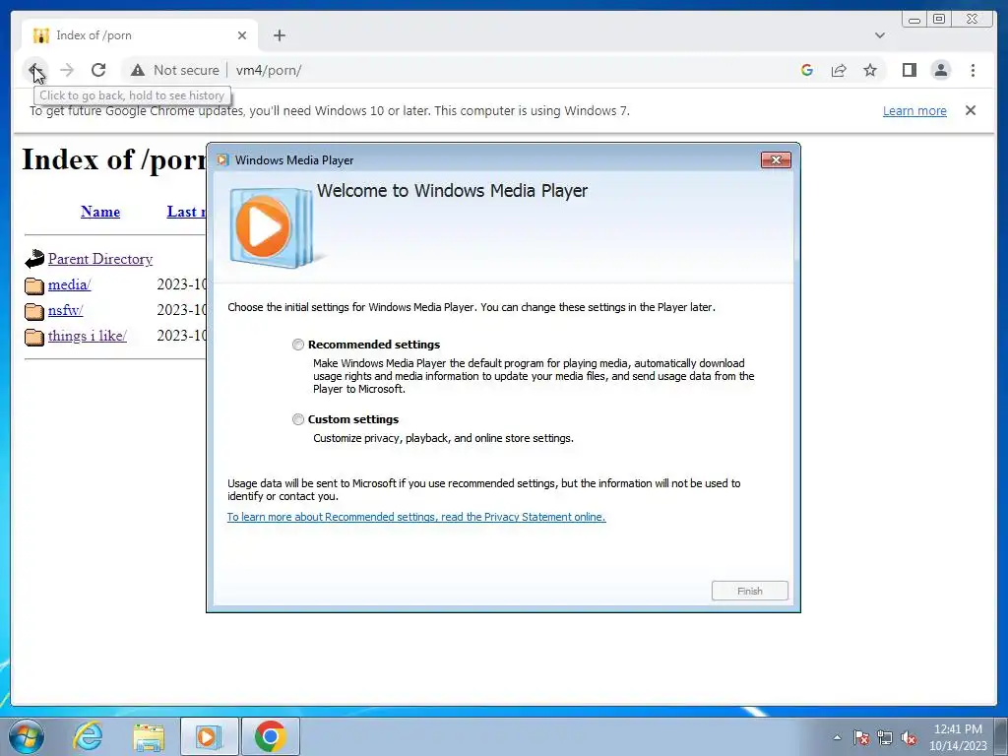Open the tab search chevron
Image resolution: width=1008 pixels, height=756 pixels.
(879, 35)
